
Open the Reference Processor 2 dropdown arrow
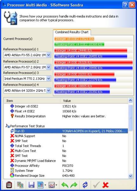click(49, 67)
